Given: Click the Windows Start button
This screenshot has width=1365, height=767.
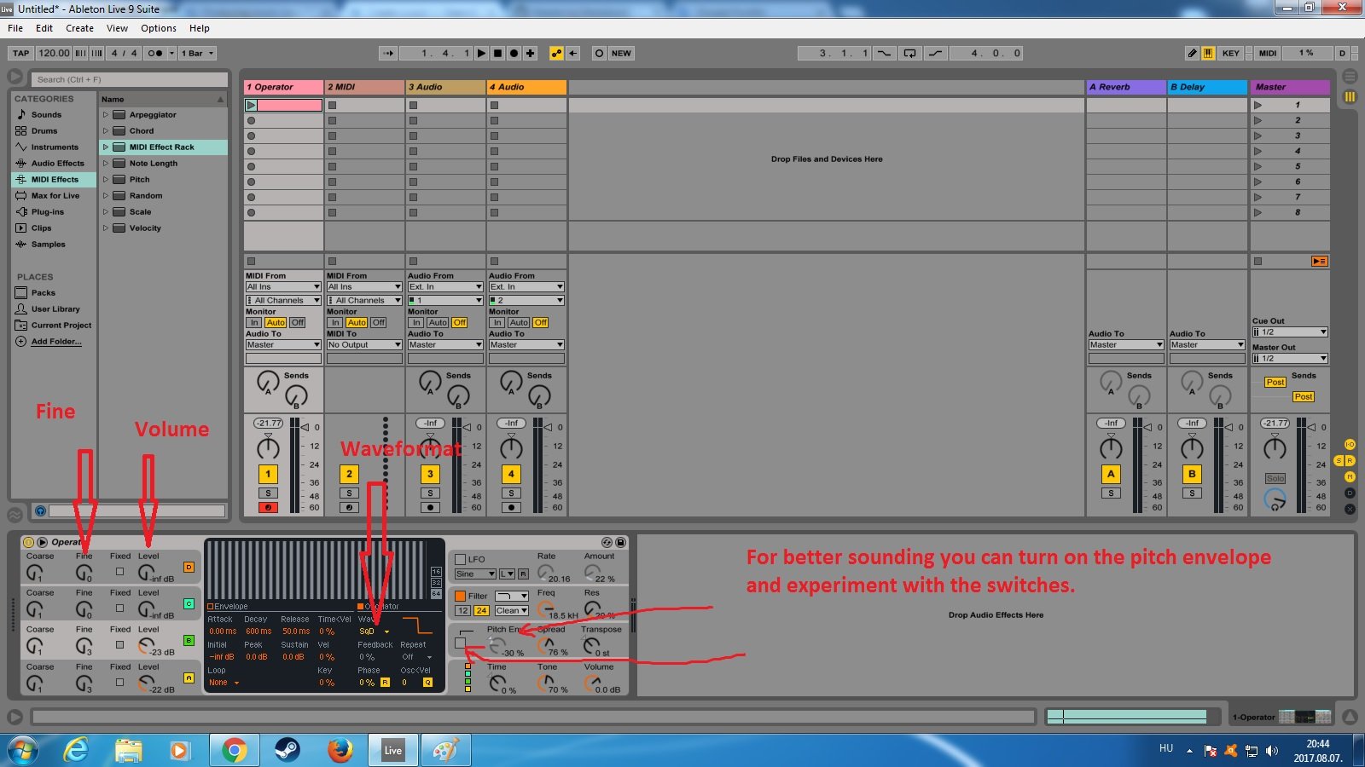Looking at the screenshot, I should [22, 750].
